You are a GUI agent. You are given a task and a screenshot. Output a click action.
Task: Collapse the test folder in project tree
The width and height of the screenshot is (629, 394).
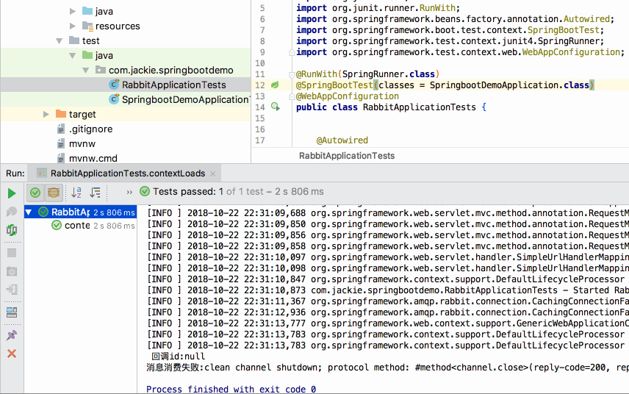click(x=60, y=41)
